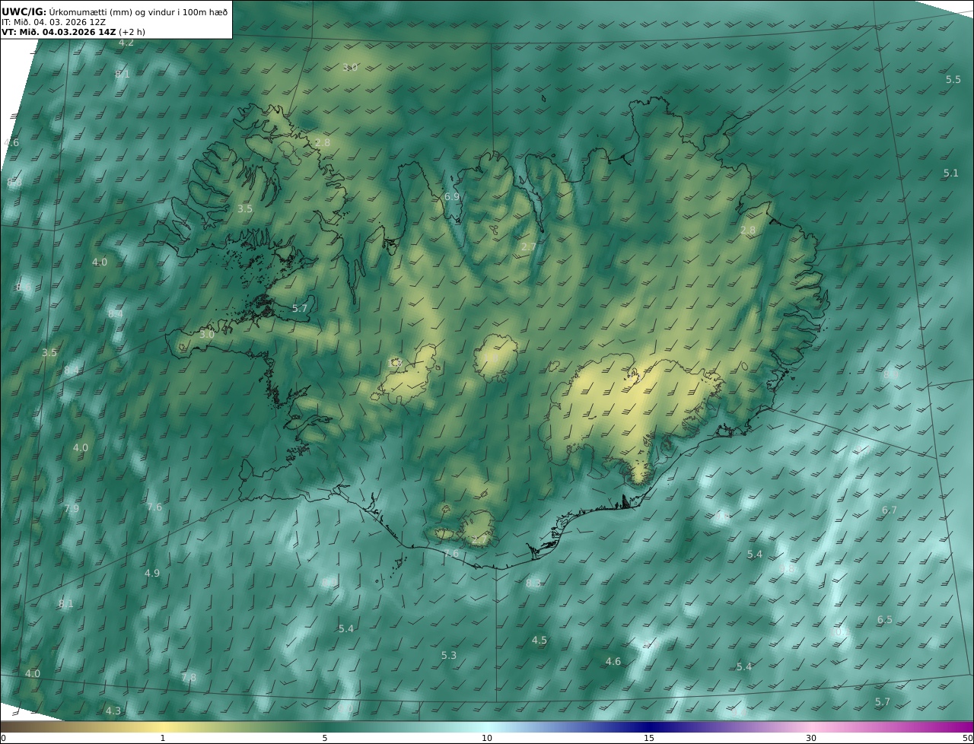Click the 4.9 value label on the map

point(152,573)
